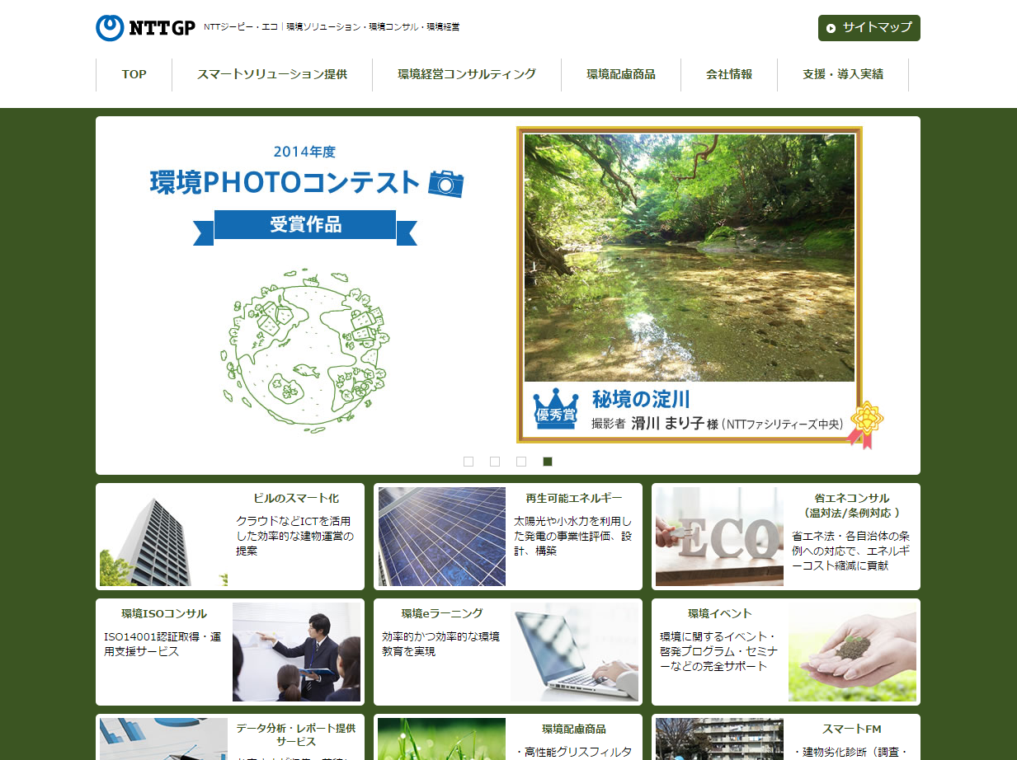Open 環境ISOコンサル card title

(x=164, y=613)
